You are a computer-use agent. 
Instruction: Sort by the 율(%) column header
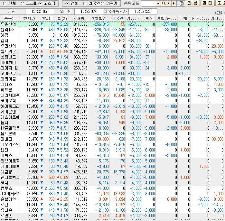tap(62, 19)
